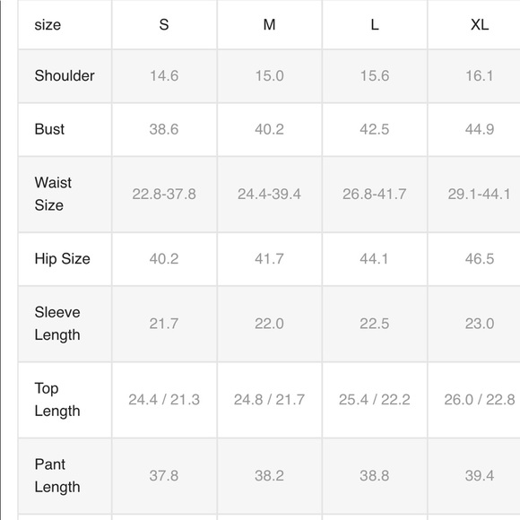Click the 22.0 sleeve length cell
Image resolution: width=520 pixels, height=520 pixels.
269,324
